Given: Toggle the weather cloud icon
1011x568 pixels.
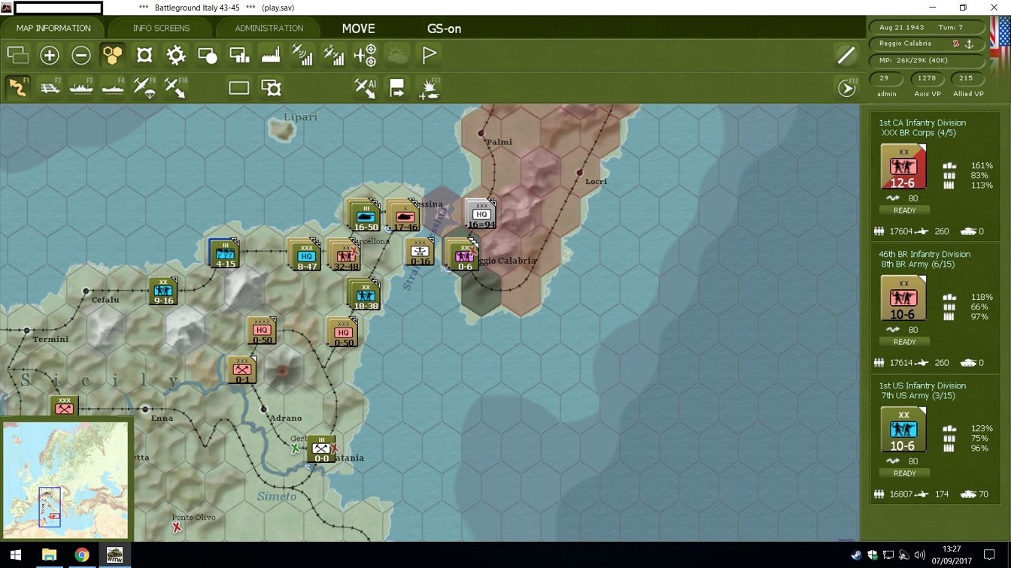Looking at the screenshot, I should click(x=397, y=55).
